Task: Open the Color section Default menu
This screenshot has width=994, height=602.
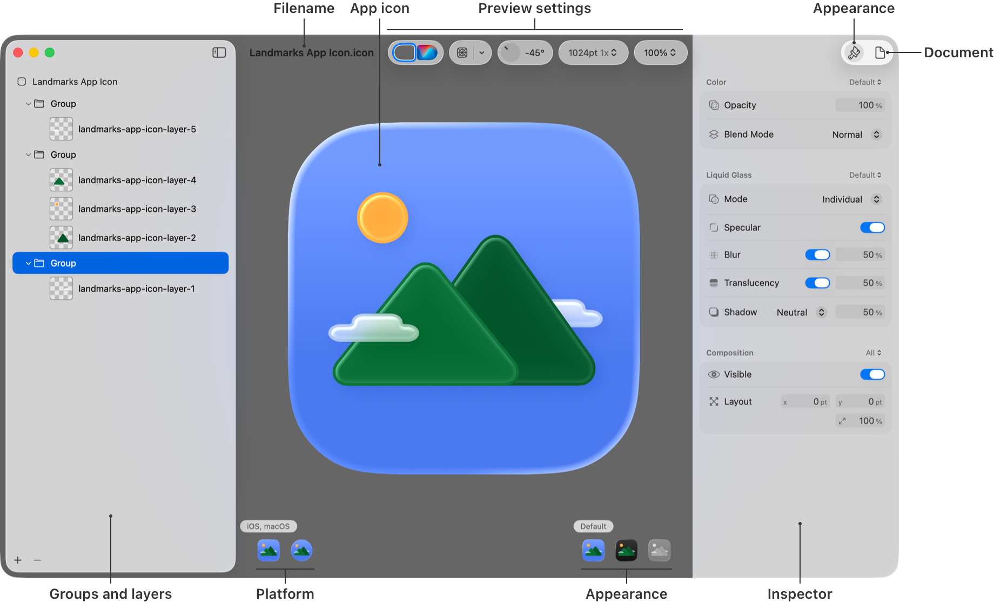Action: click(865, 82)
